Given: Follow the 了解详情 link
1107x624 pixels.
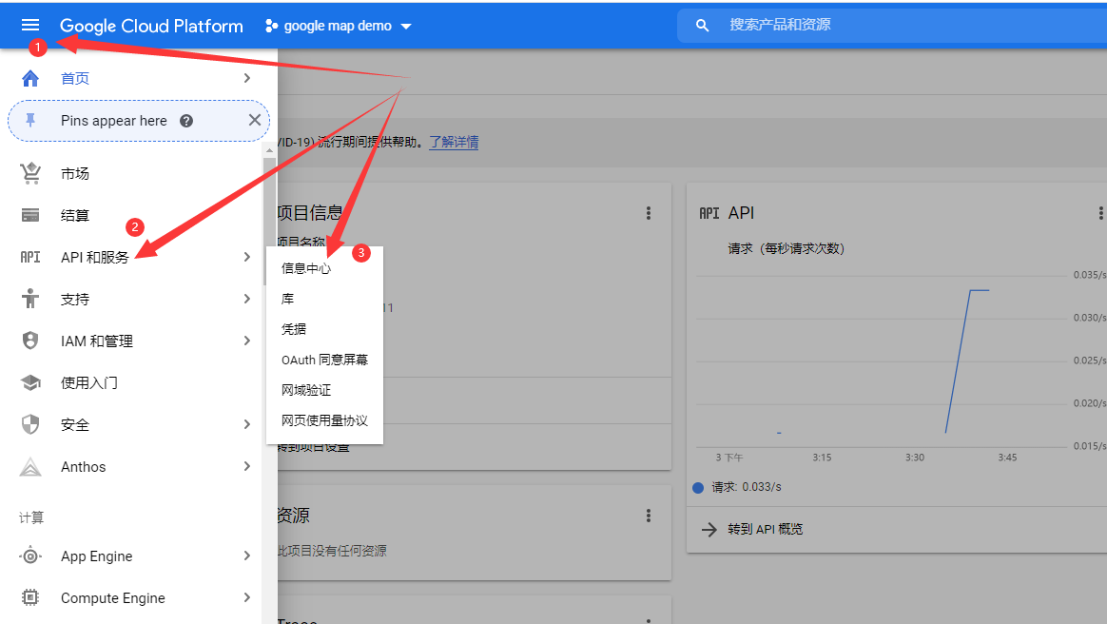Looking at the screenshot, I should 454,142.
